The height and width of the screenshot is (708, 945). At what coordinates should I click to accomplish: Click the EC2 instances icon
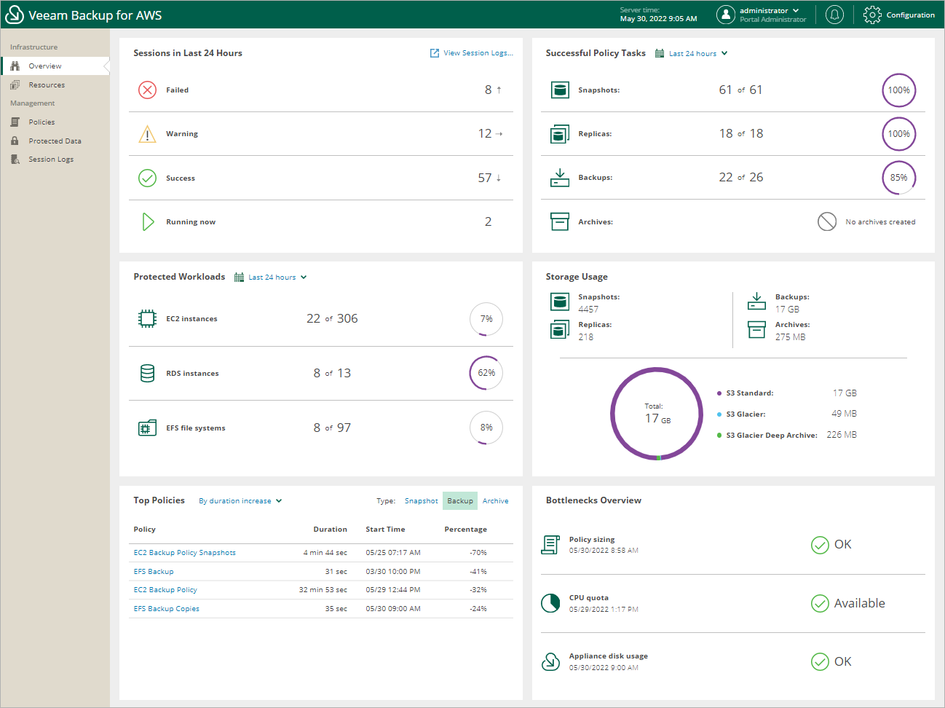[x=147, y=318]
